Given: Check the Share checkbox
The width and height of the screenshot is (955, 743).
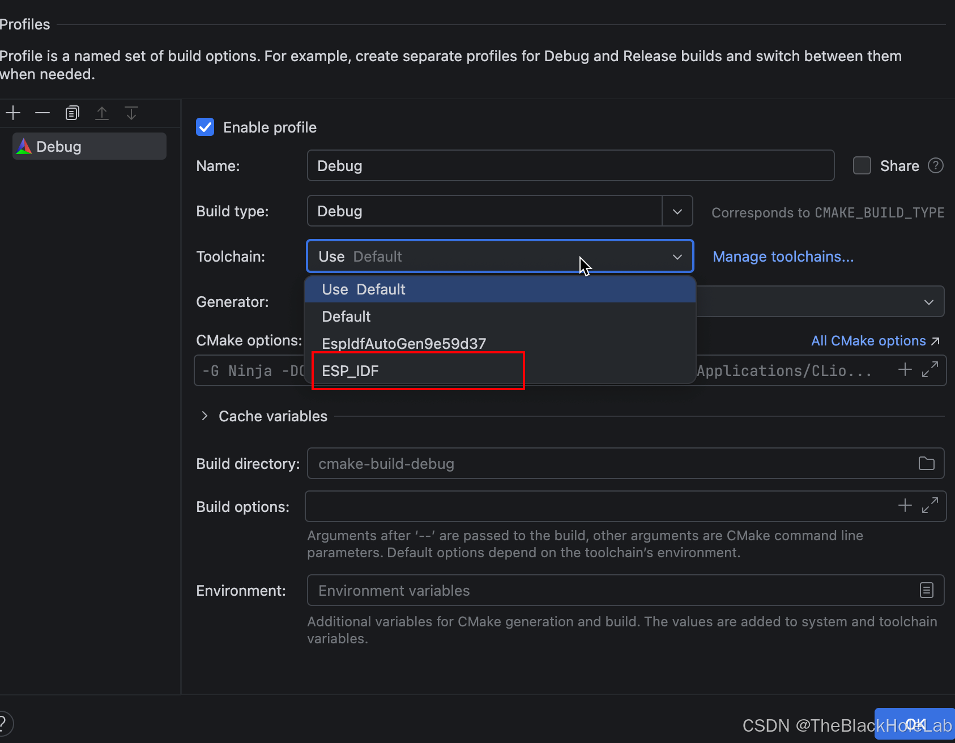Looking at the screenshot, I should coord(862,165).
